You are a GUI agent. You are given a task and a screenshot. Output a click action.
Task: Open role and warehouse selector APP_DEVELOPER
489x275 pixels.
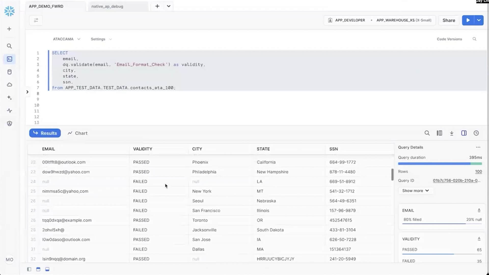click(379, 20)
